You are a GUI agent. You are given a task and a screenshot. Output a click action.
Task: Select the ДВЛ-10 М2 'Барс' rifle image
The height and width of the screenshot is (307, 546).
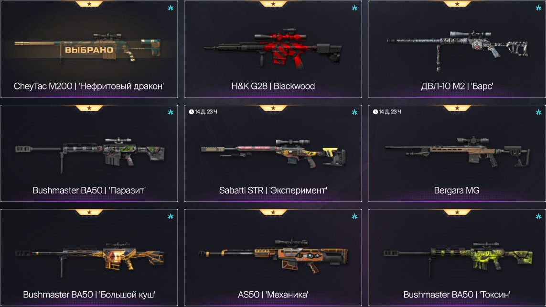[457, 50]
